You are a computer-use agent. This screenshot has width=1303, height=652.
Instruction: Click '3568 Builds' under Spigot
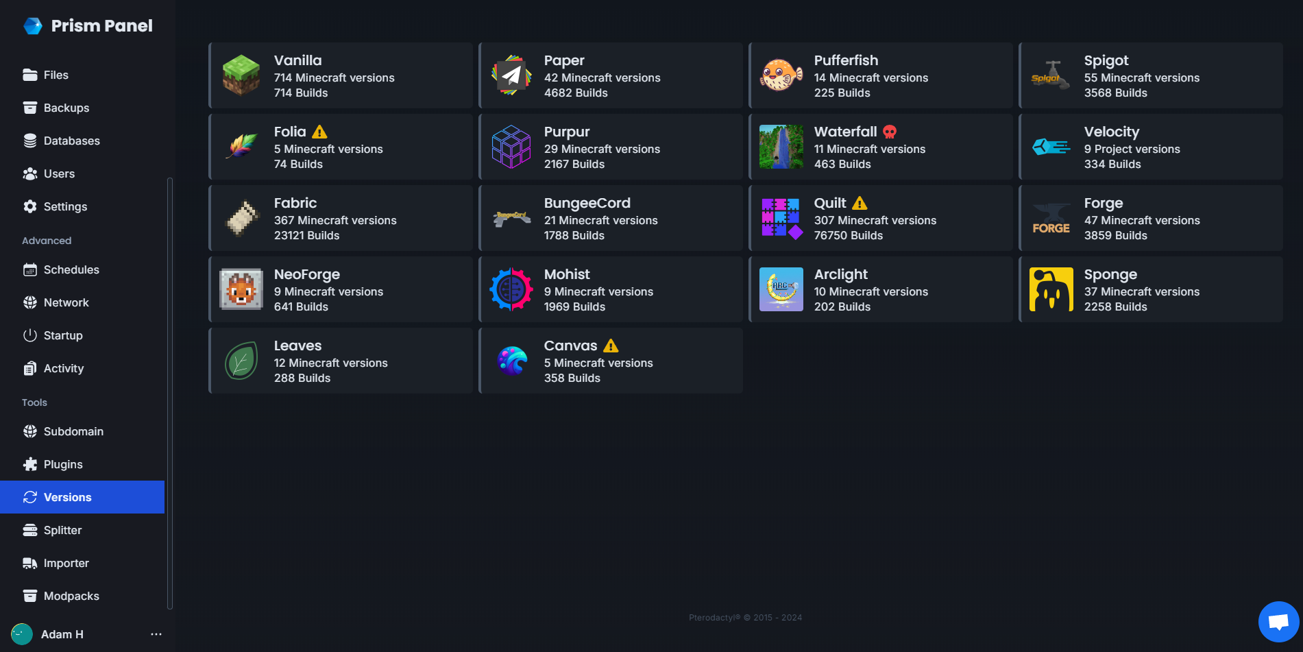tap(1116, 93)
